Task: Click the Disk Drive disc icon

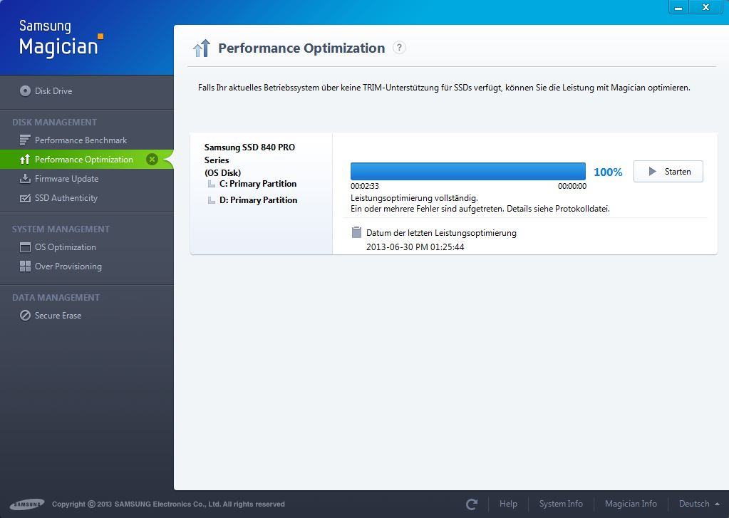Action: [x=25, y=91]
